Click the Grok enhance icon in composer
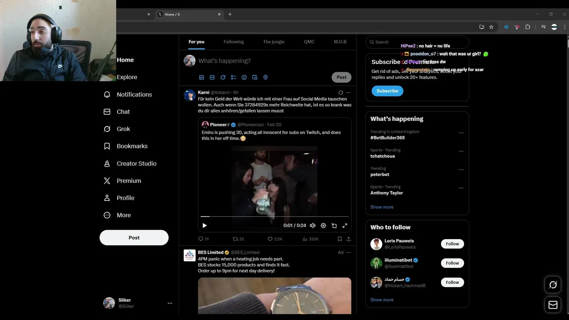The height and width of the screenshot is (320, 569). pos(223,77)
